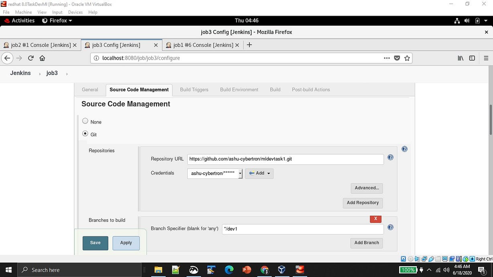Reload the page in Firefox
The height and width of the screenshot is (277, 493).
30,58
